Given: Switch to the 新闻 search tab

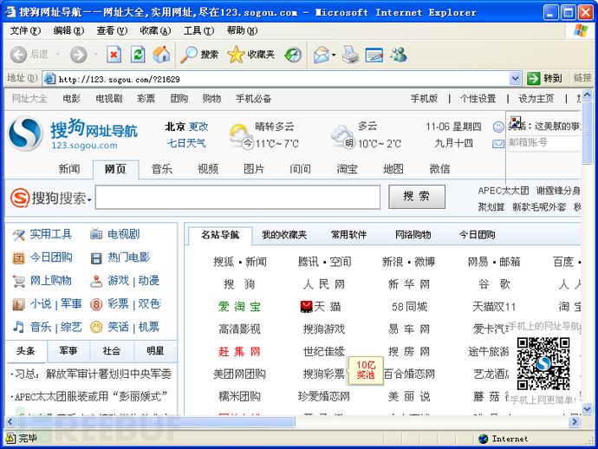Looking at the screenshot, I should pos(69,169).
